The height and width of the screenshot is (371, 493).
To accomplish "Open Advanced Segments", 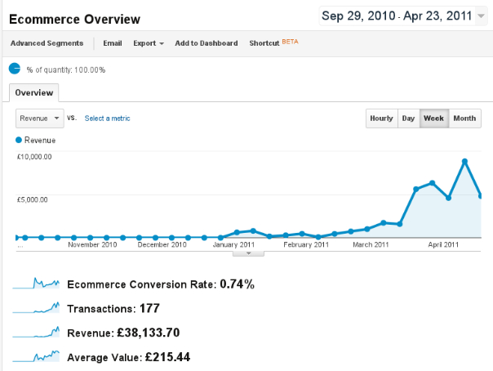I will point(47,43).
